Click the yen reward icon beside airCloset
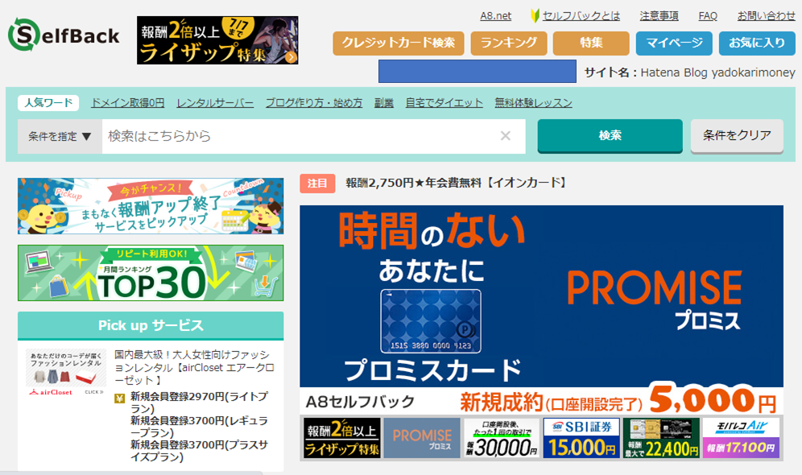 (119, 399)
